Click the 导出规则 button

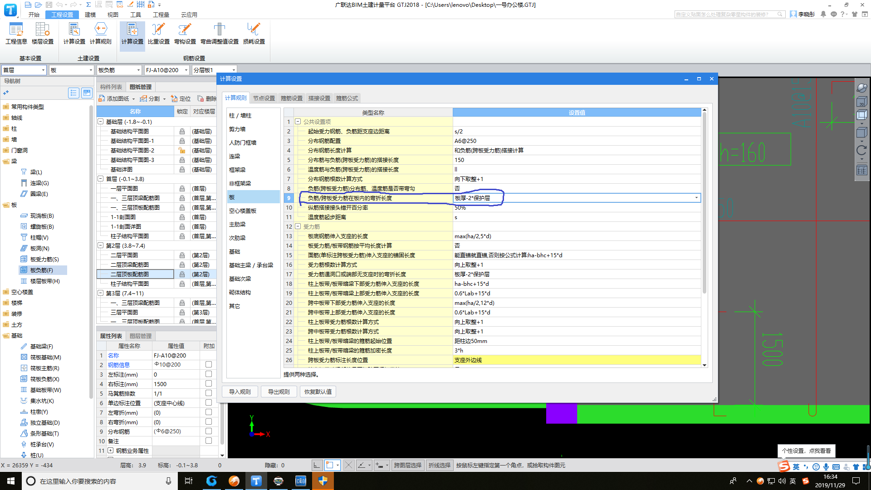coord(279,392)
